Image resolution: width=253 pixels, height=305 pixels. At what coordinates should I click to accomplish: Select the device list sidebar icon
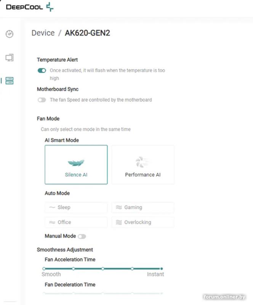pyautogui.click(x=10, y=80)
